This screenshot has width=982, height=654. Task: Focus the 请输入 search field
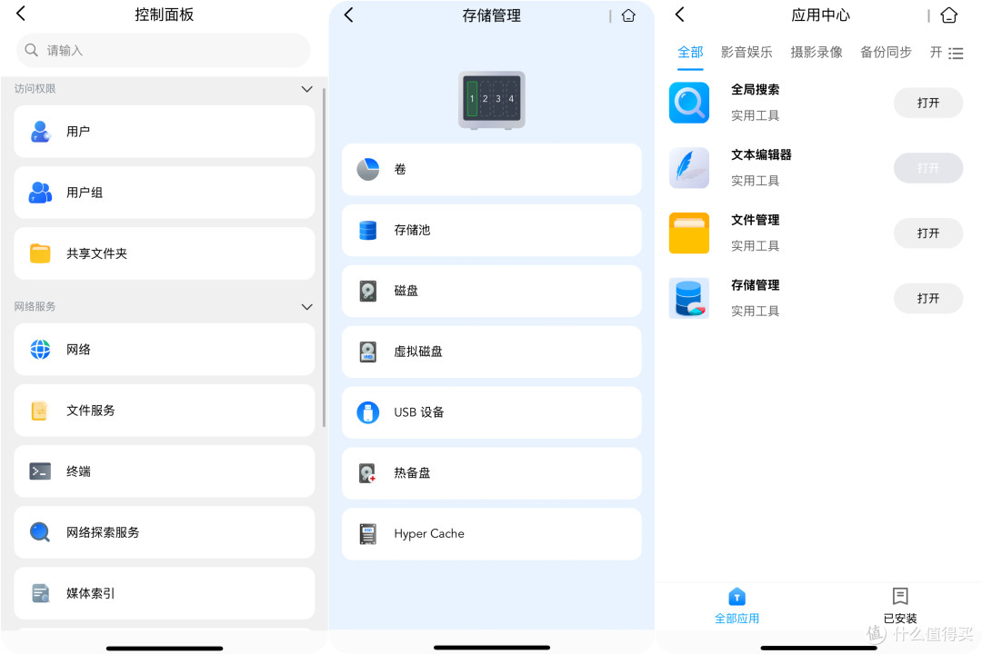164,50
